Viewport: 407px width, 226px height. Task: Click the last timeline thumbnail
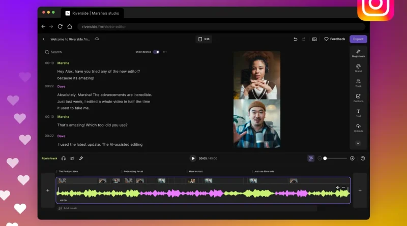point(294,181)
